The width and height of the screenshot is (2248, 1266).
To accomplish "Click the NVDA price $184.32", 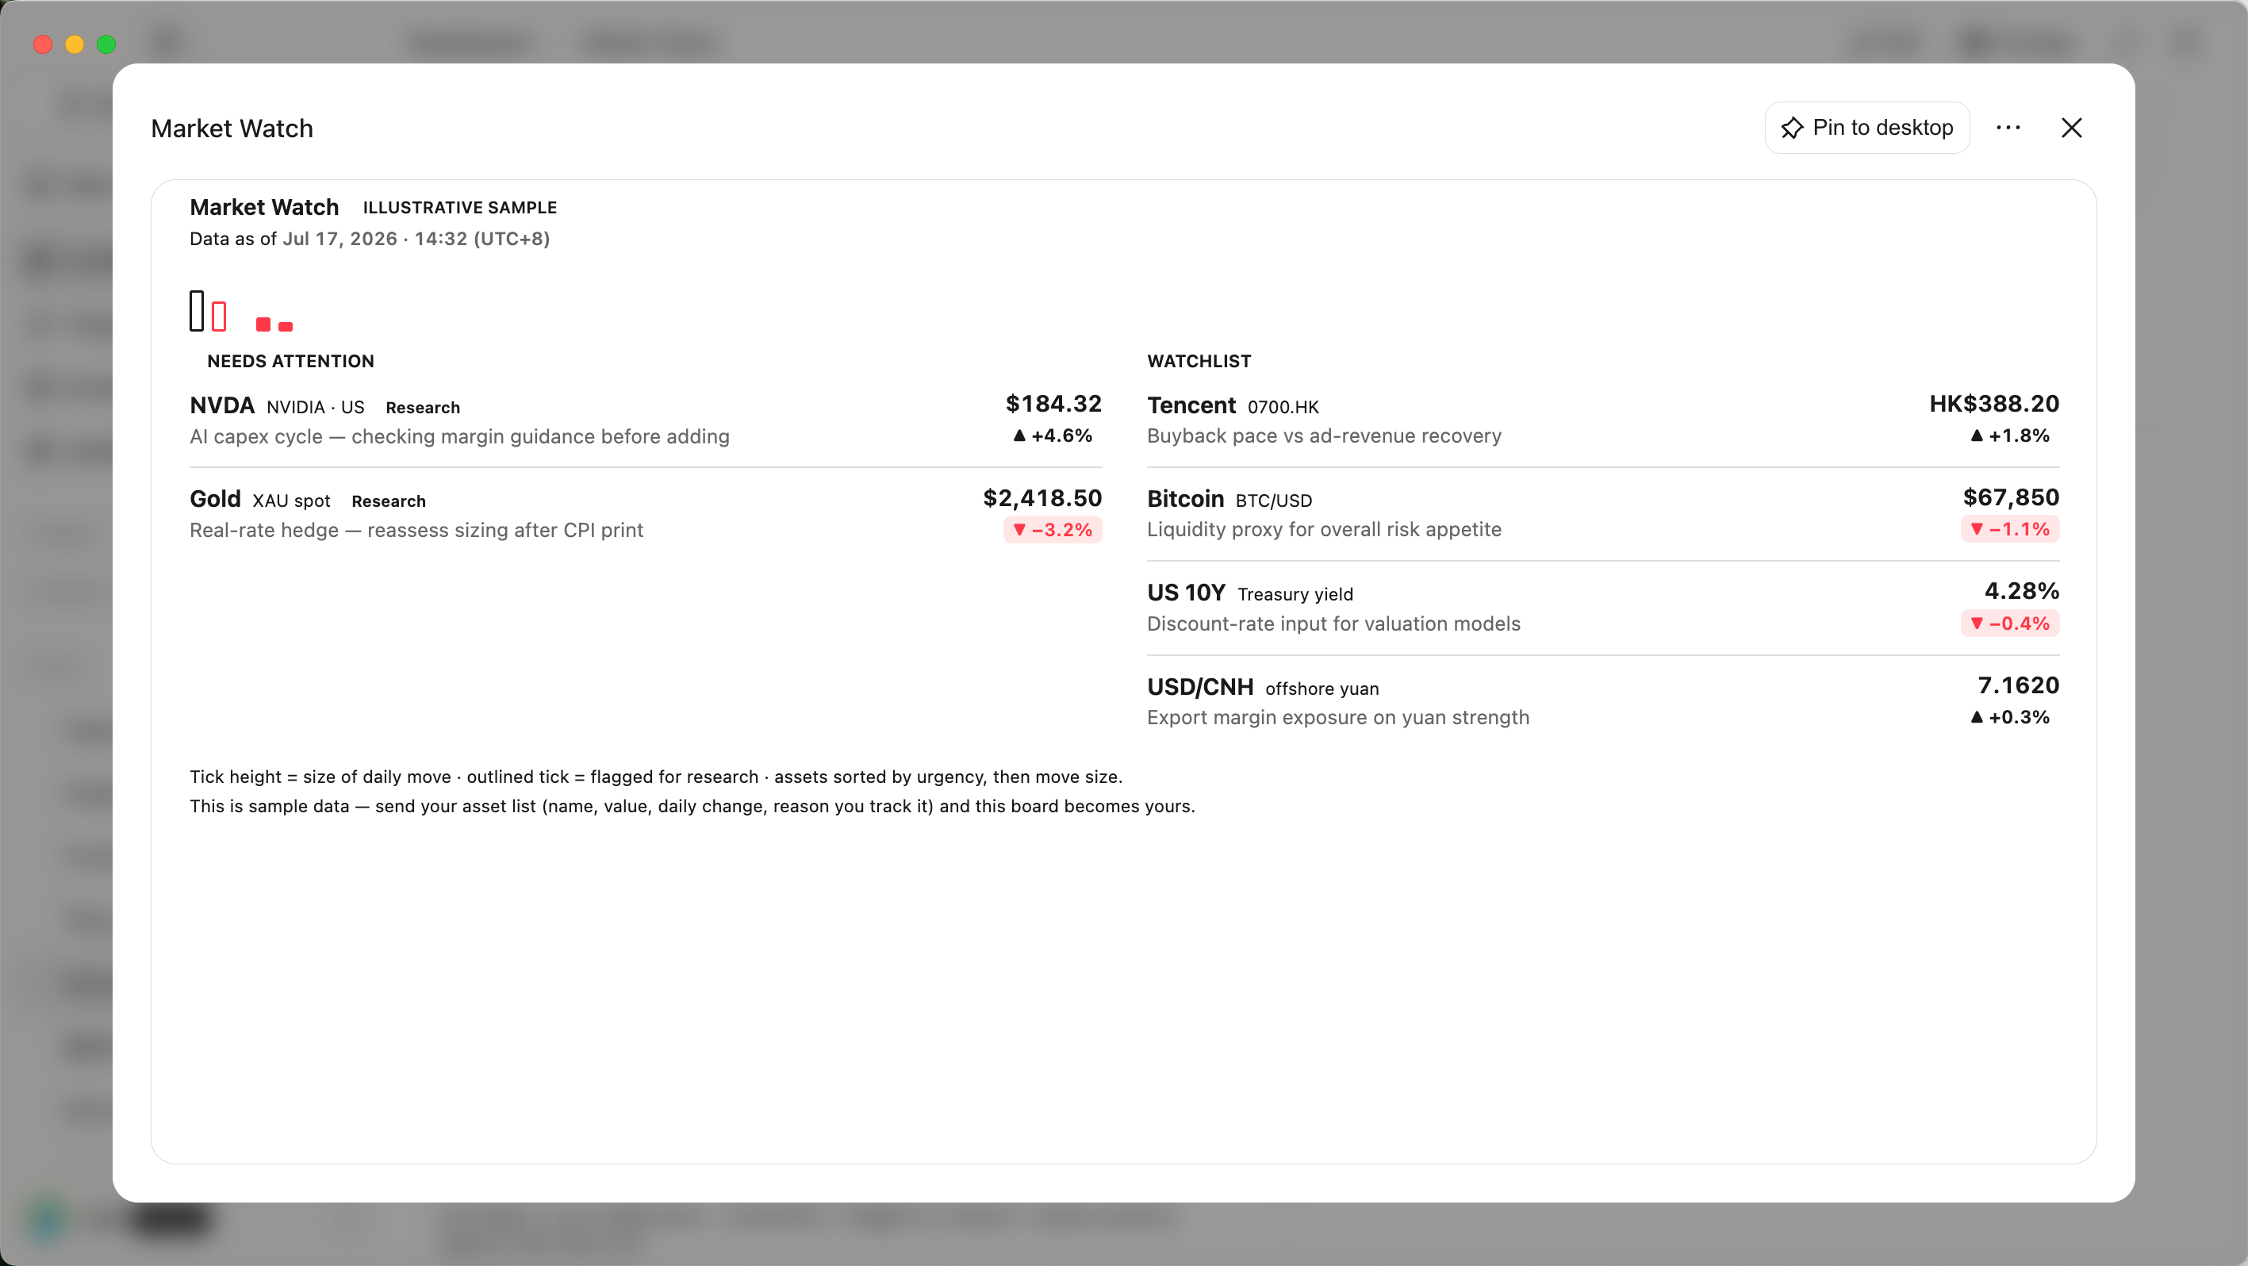I will pyautogui.click(x=1053, y=404).
